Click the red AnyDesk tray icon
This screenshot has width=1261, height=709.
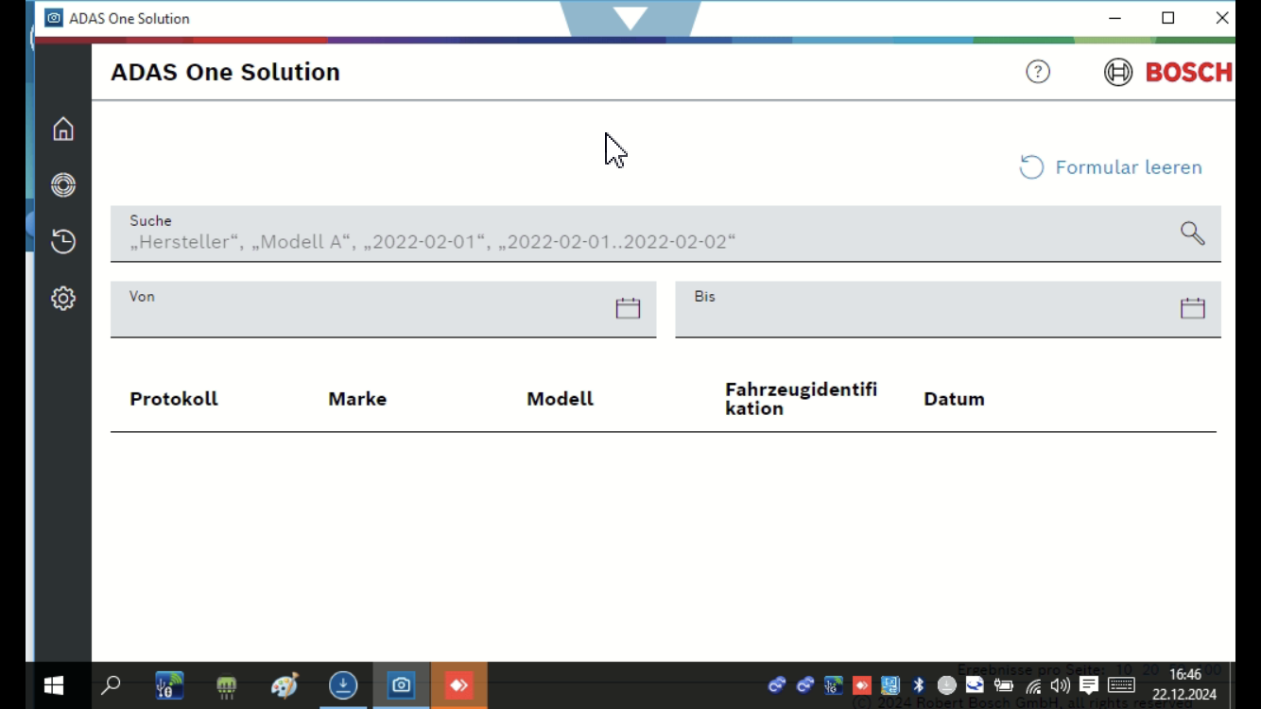click(x=861, y=685)
